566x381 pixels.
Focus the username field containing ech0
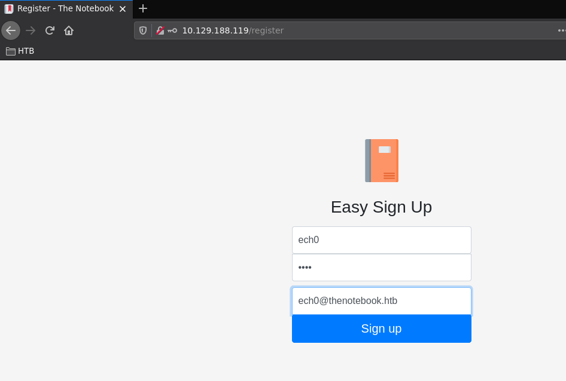[x=381, y=240]
